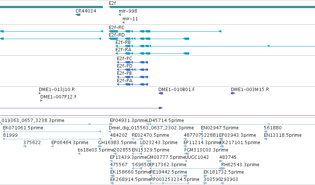Click the E2f-RA transcript
The image size is (315, 185).
click(x=152, y=53)
